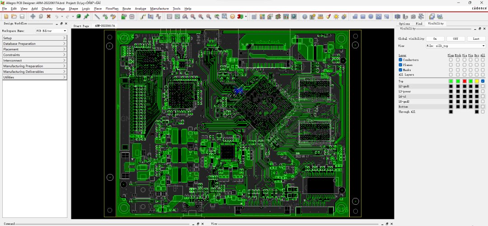Select the Add Polygon shape icon
The height and width of the screenshot is (226, 488).
355,17
